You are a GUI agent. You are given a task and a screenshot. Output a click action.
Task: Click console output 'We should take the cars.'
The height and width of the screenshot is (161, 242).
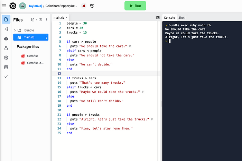pyautogui.click(x=186, y=29)
